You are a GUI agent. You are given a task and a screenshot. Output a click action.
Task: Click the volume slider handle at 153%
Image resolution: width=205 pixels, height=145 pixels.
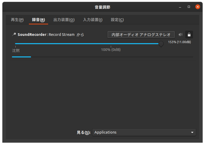161,44
